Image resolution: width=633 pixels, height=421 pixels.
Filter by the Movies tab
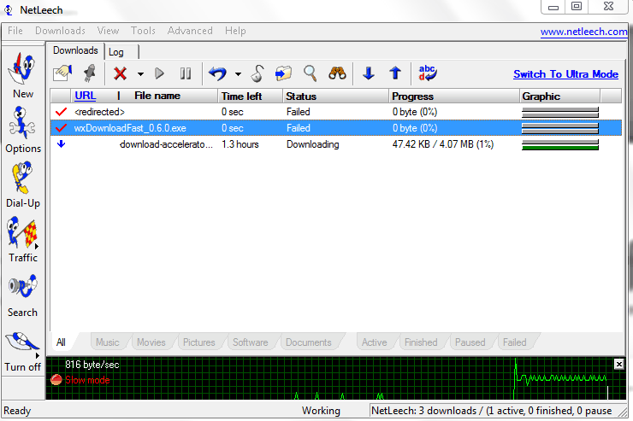click(x=151, y=342)
